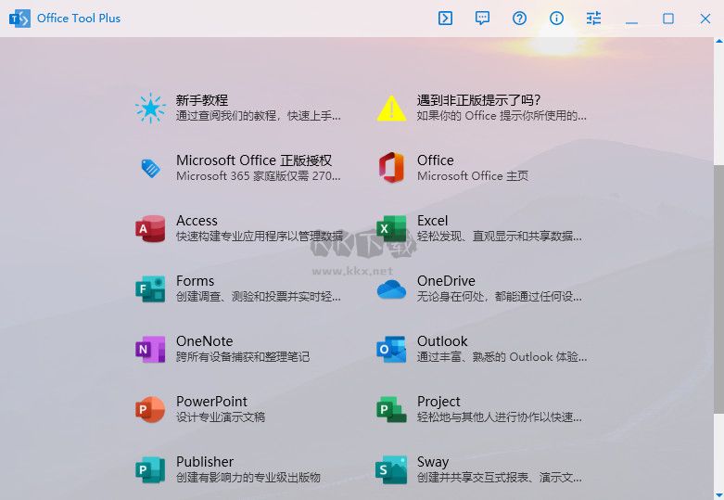The image size is (724, 500).
Task: Select the Access title text
Action: click(197, 221)
